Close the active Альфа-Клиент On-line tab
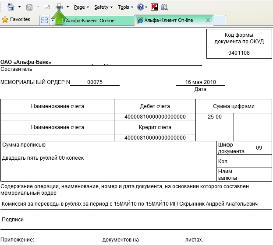Image resolution: width=273 pixels, height=245 pixels. tap(208, 20)
